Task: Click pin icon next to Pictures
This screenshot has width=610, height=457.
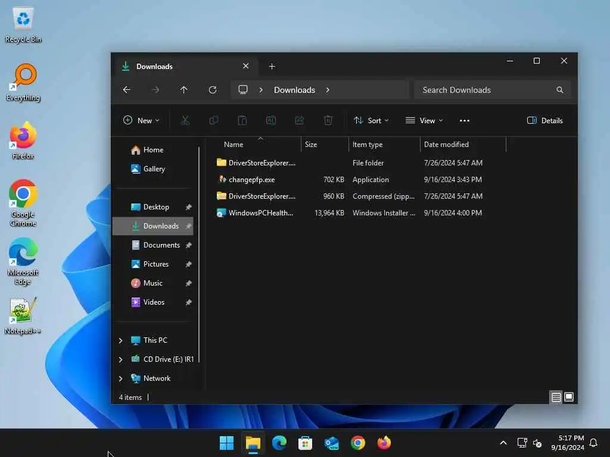Action: click(189, 264)
